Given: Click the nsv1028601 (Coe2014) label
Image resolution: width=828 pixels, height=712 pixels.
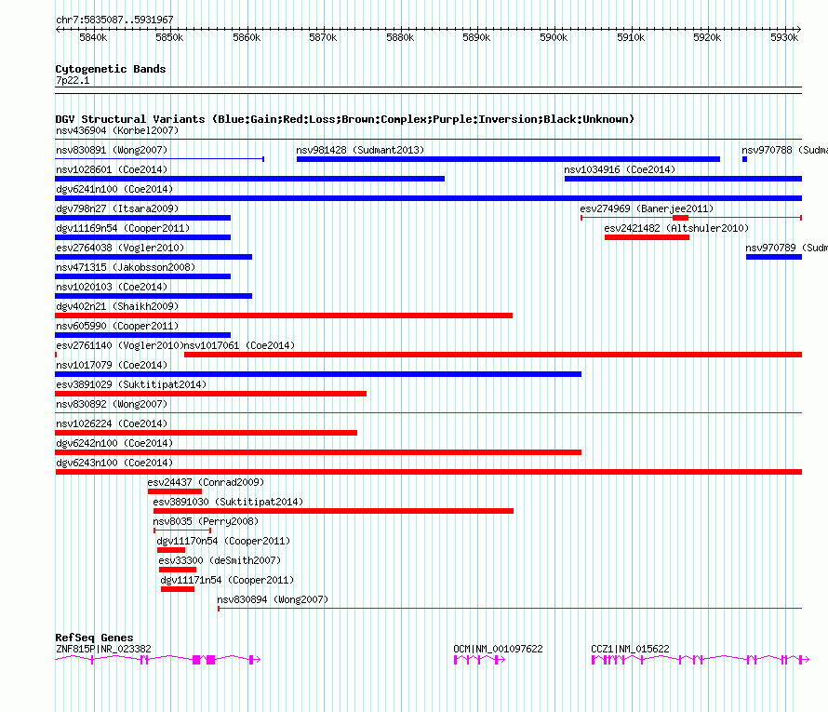Looking at the screenshot, I should (x=112, y=169).
